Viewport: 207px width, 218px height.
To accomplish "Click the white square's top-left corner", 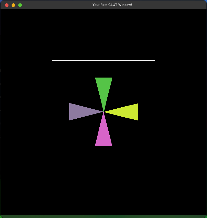I will tap(52, 61).
